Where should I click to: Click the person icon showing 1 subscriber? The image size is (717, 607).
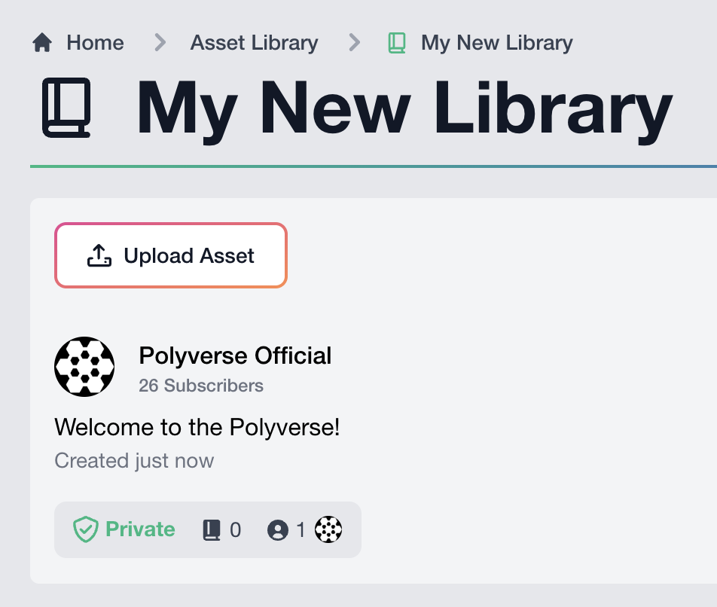278,529
